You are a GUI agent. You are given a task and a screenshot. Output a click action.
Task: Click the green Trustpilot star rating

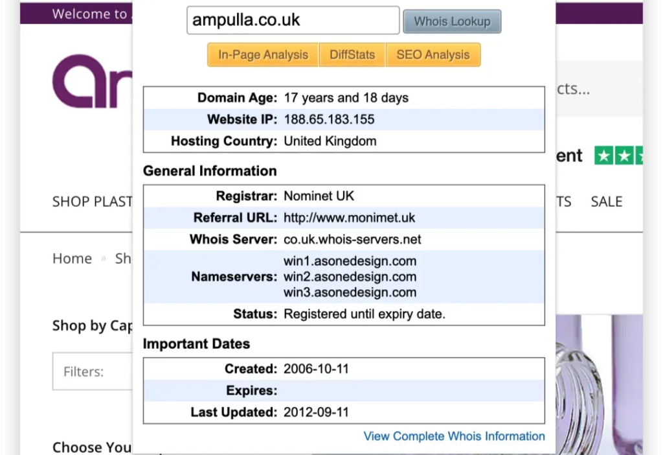pos(618,156)
